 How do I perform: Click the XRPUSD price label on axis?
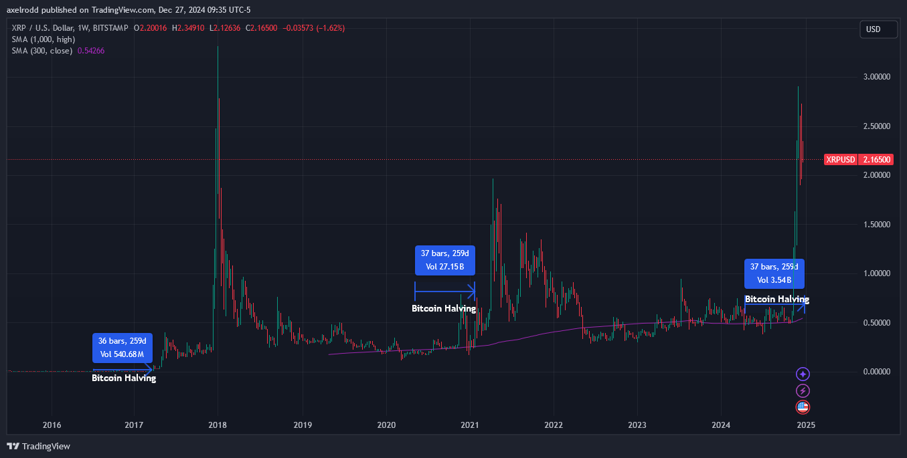click(x=859, y=160)
